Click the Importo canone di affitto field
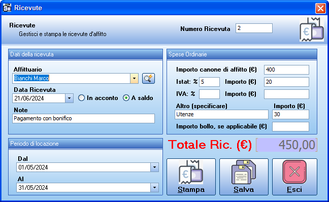 [286, 70]
